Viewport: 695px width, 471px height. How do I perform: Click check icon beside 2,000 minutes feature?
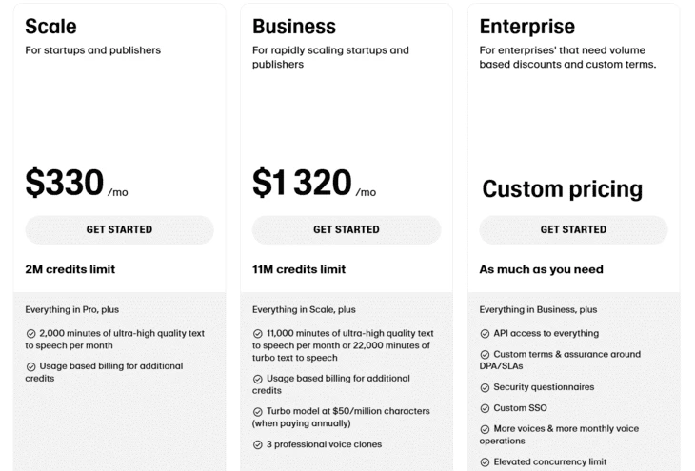(31, 334)
